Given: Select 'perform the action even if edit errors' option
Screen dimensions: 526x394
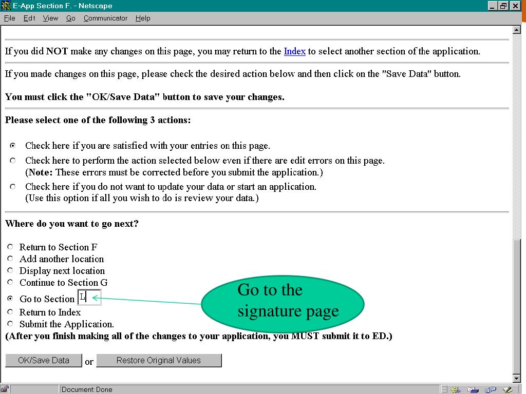Looking at the screenshot, I should pos(12,161).
